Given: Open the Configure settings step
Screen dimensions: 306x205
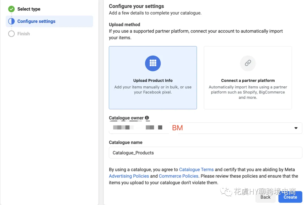Looking at the screenshot, I should point(49,21).
